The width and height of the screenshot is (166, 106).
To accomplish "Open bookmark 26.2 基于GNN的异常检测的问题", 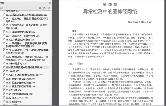I will (x=24, y=75).
